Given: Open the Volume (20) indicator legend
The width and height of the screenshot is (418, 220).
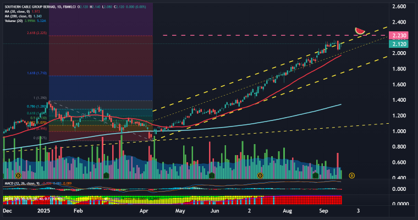Looking at the screenshot, I should click(x=15, y=20).
